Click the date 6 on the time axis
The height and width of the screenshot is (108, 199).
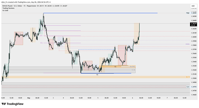click(132, 98)
